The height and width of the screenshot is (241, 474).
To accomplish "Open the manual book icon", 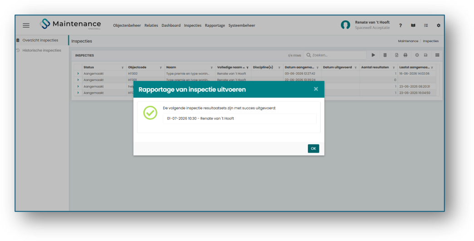I will (x=413, y=25).
